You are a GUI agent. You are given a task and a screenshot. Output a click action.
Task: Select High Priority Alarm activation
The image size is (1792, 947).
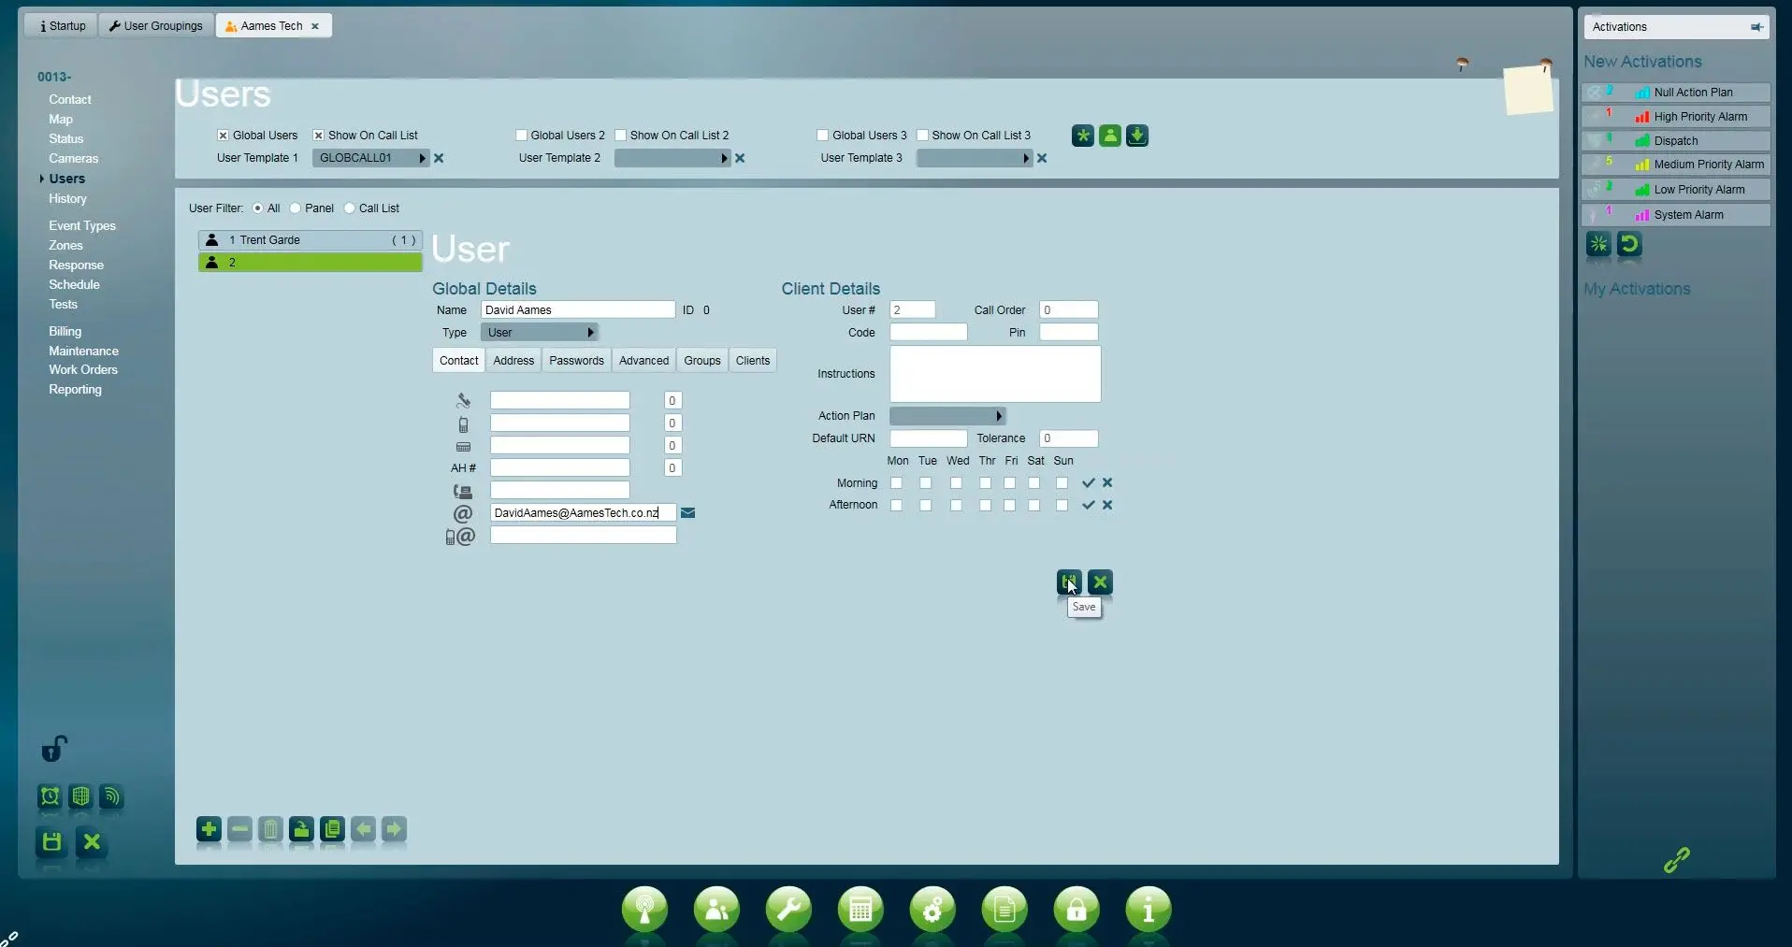(x=1699, y=117)
